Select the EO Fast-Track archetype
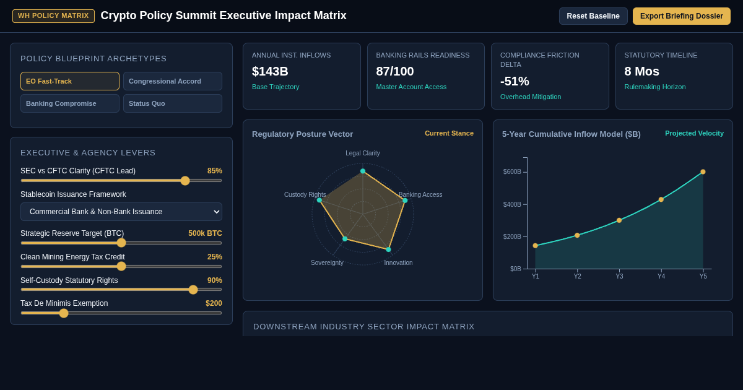Screen dimensions: 743x390 (70, 81)
